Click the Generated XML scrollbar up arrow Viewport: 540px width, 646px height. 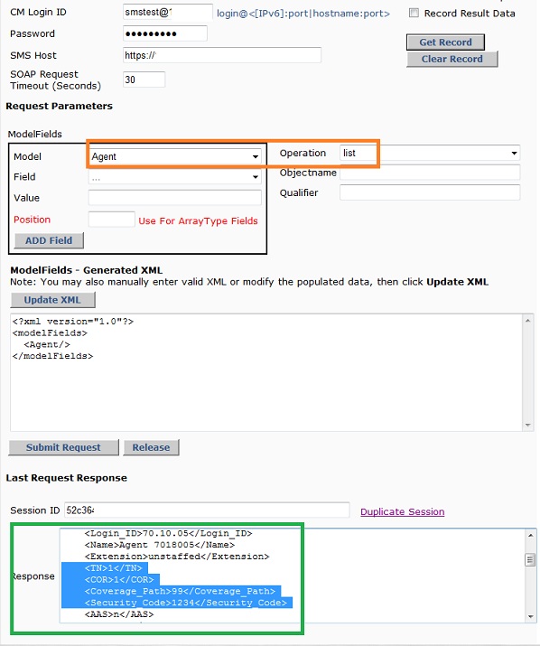pyautogui.click(x=527, y=321)
